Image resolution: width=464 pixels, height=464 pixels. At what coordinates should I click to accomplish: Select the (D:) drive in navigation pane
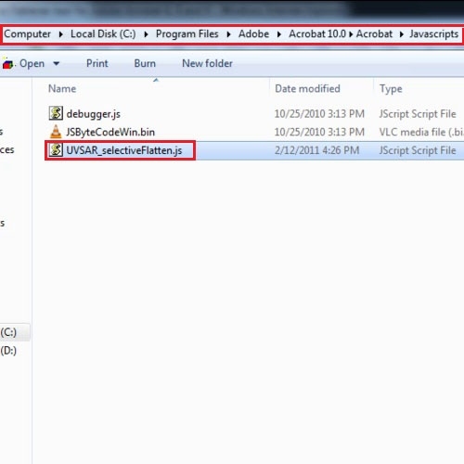[8, 351]
